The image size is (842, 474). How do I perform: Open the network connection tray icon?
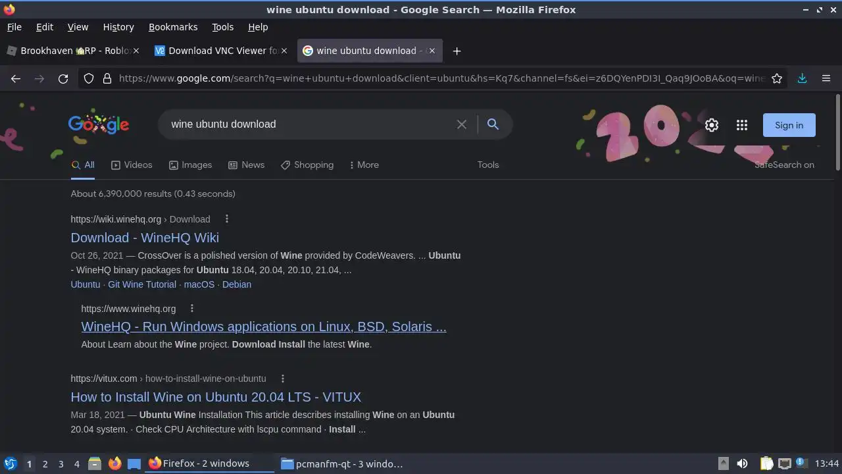(x=784, y=463)
